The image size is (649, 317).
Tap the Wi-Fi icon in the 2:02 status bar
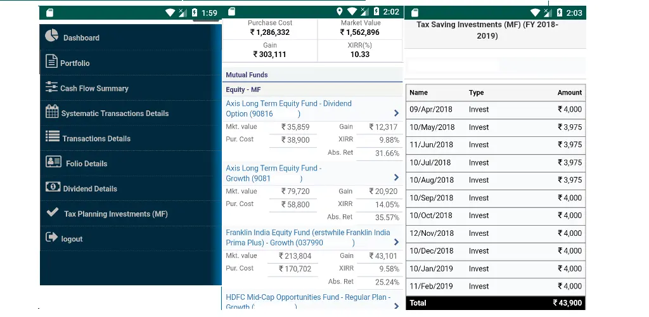click(x=352, y=11)
